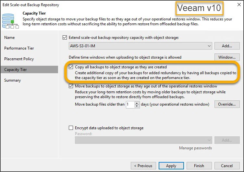Click the days value input field
The image size is (244, 172).
(130, 104)
